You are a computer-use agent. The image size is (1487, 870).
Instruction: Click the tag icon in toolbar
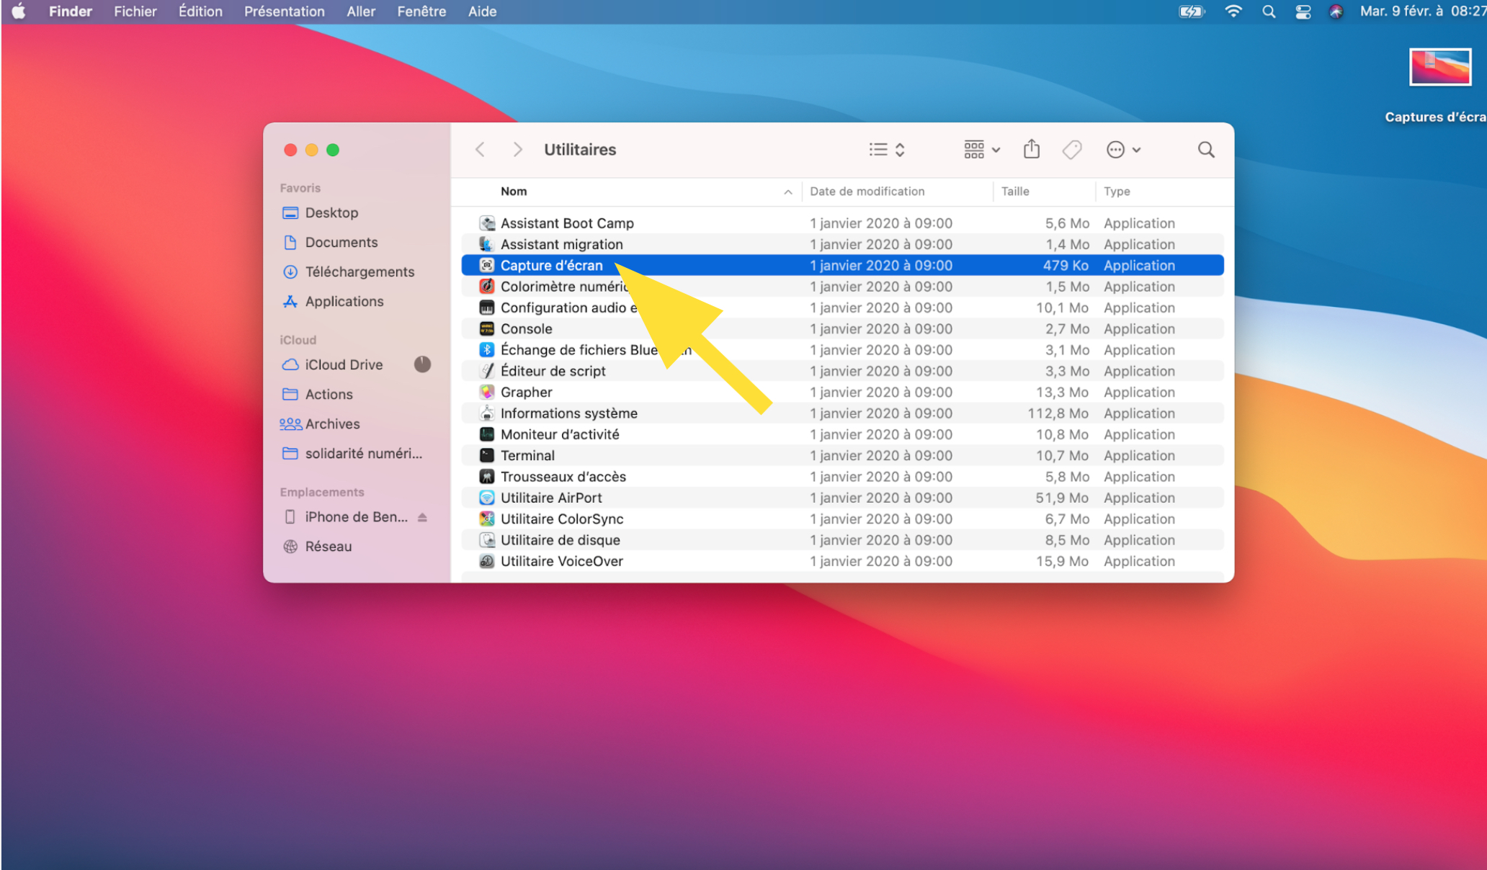coord(1072,150)
